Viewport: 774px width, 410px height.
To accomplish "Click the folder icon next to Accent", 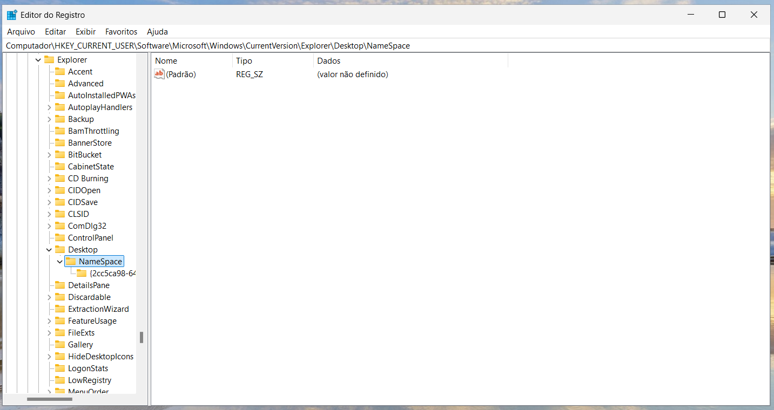I will pyautogui.click(x=60, y=72).
